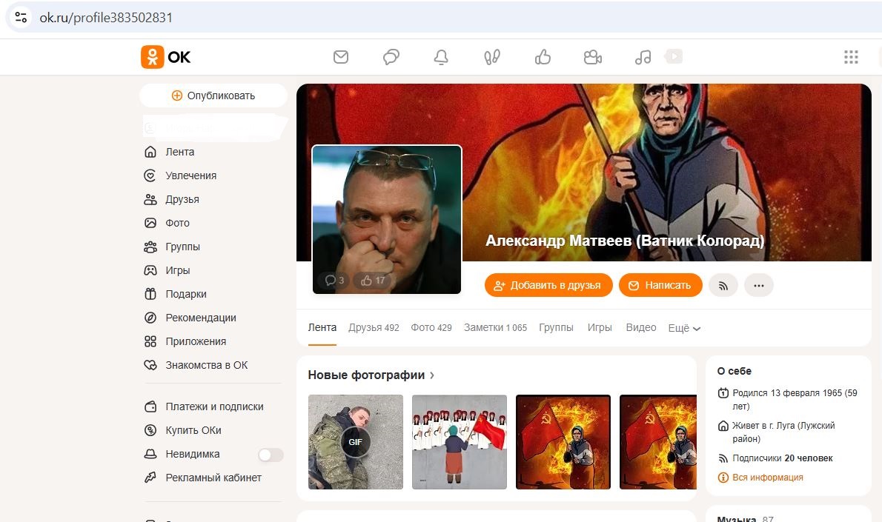The height and width of the screenshot is (522, 882).
Task: Click the 3 comments counter on avatar
Action: point(334,280)
